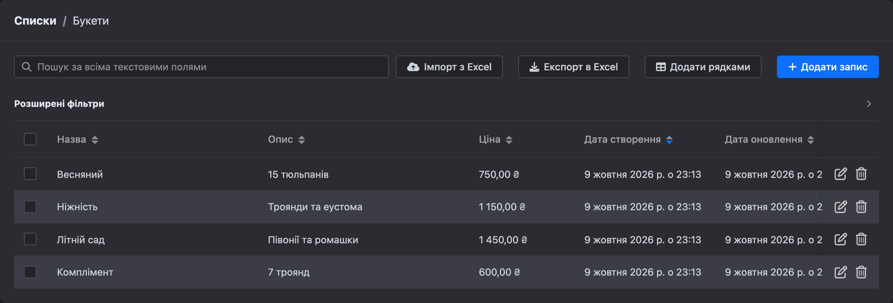
Task: Toggle the select-all checkbox in header
Action: [x=30, y=139]
